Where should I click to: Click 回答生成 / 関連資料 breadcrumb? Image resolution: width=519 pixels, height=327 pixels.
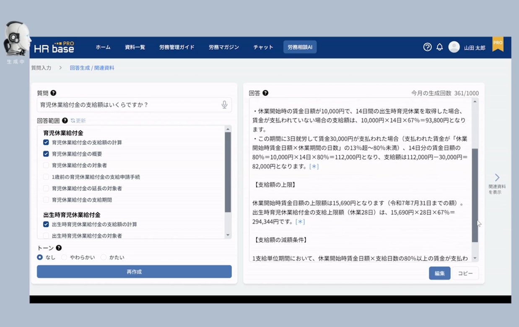(x=92, y=67)
